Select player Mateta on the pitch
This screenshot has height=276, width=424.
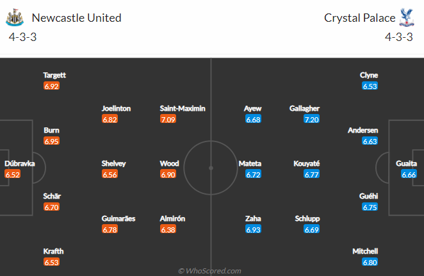pos(250,163)
